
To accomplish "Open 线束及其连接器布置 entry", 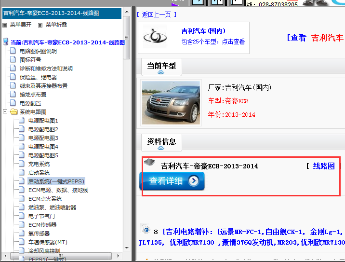I will [43, 86].
